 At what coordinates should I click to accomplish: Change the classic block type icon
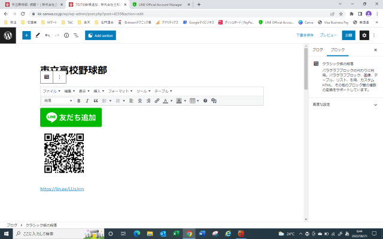[x=47, y=77]
